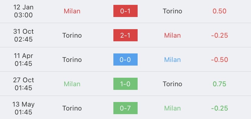Click red Milan in 12 Jan row
This screenshot has height=119, width=251.
coord(72,11)
